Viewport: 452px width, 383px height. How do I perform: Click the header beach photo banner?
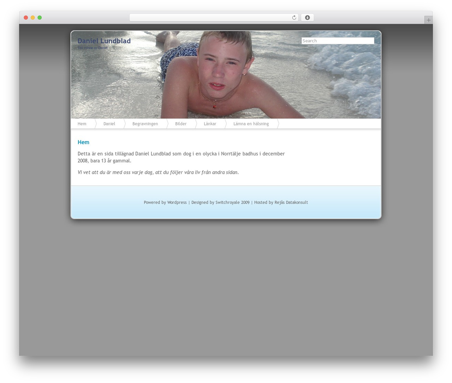(226, 75)
